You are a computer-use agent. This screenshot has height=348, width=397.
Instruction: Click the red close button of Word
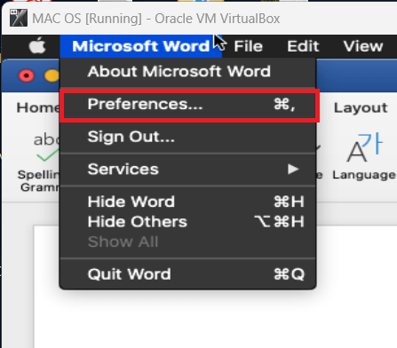tap(27, 75)
